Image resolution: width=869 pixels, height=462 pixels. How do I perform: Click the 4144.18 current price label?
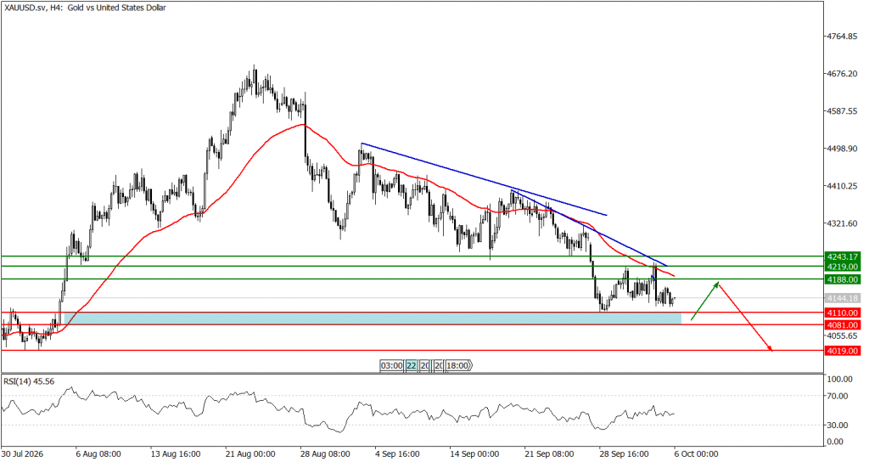tap(843, 298)
